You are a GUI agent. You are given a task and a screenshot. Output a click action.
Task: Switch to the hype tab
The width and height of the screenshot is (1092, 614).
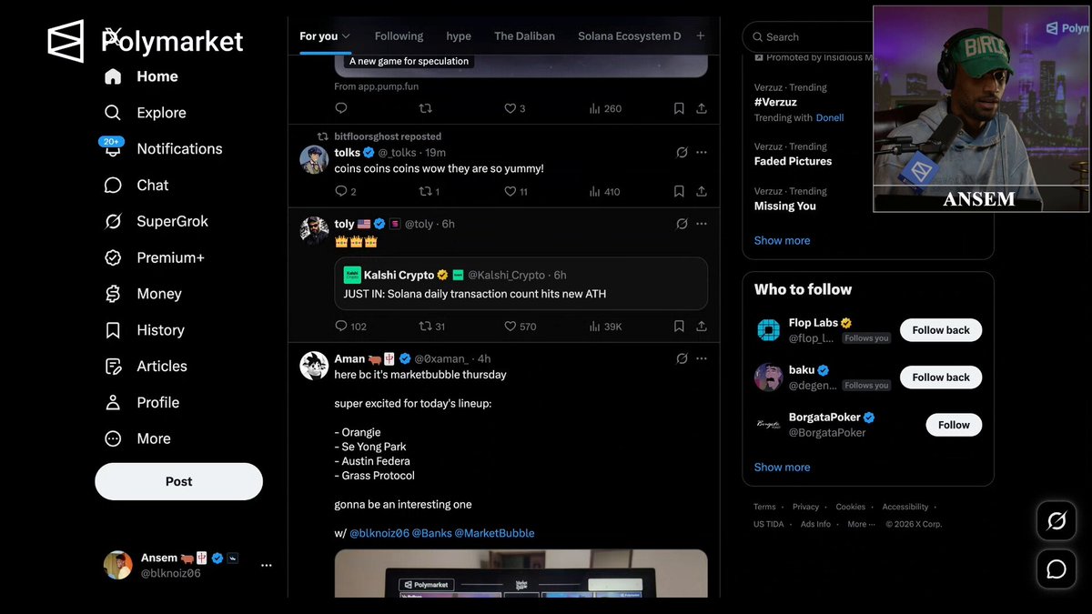pos(459,36)
